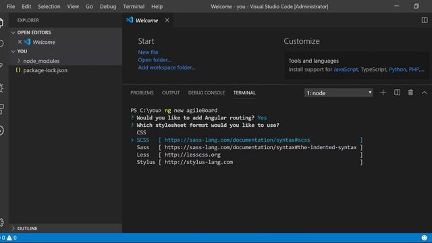Image resolution: width=432 pixels, height=243 pixels.
Task: Expand the OUTLINE section
Action: pos(13,228)
